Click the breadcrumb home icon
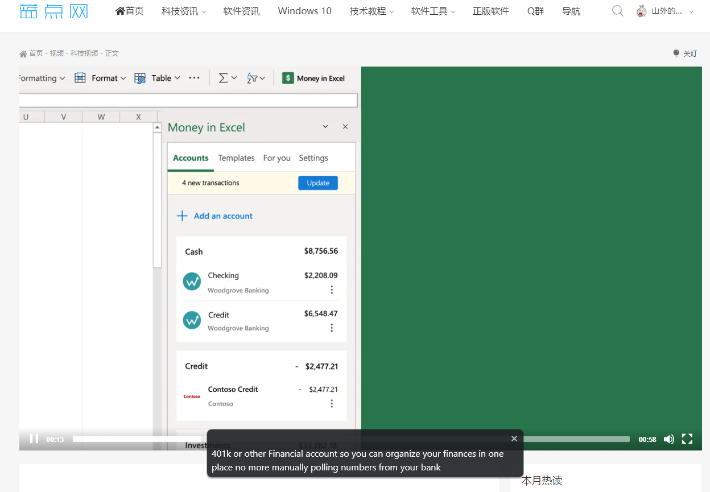Viewport: 710px width, 492px height. 23,53
